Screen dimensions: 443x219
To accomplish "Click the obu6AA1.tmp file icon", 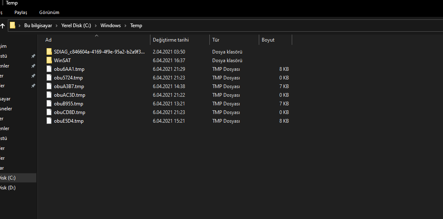I will [49, 69].
